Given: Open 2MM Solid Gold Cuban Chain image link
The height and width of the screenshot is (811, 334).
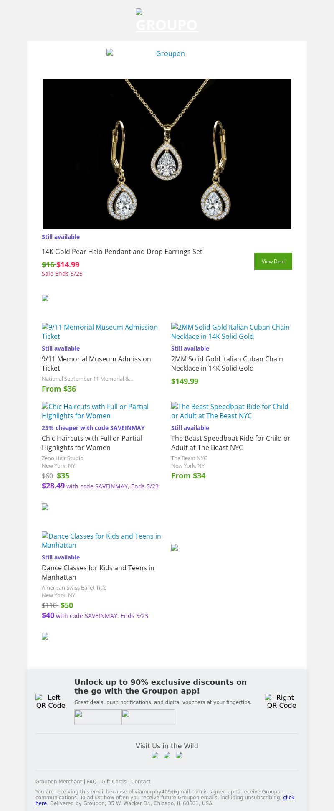Looking at the screenshot, I should tap(231, 332).
